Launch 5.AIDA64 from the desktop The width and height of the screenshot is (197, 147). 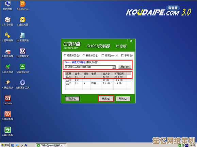(8, 100)
